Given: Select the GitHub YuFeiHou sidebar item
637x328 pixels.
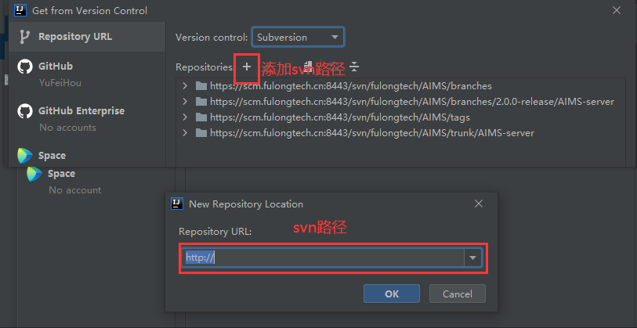Looking at the screenshot, I should pos(87,74).
